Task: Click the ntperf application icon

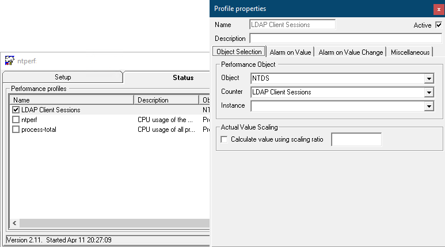Action: (9, 60)
